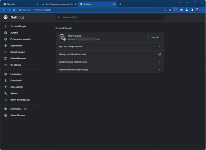Click the Privacy and security shield icon
The height and width of the screenshot is (150, 206).
6,39
